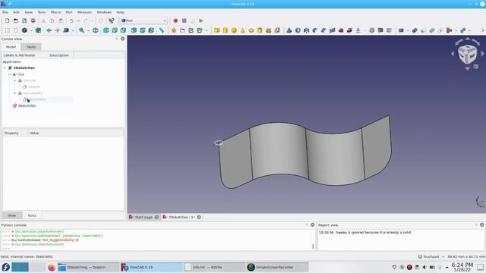This screenshot has width=486, height=273.
Task: Close the 3Dsketches document tab
Action: coord(199,218)
